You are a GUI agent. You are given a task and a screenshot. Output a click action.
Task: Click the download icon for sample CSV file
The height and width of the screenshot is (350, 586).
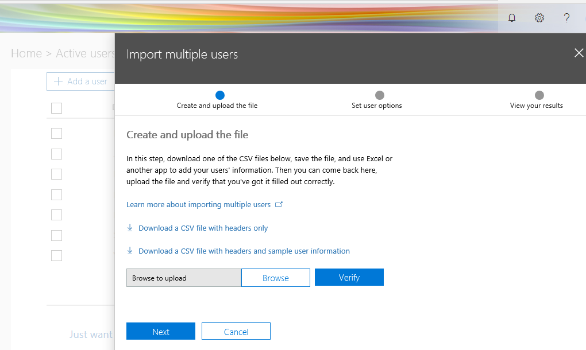pyautogui.click(x=130, y=251)
